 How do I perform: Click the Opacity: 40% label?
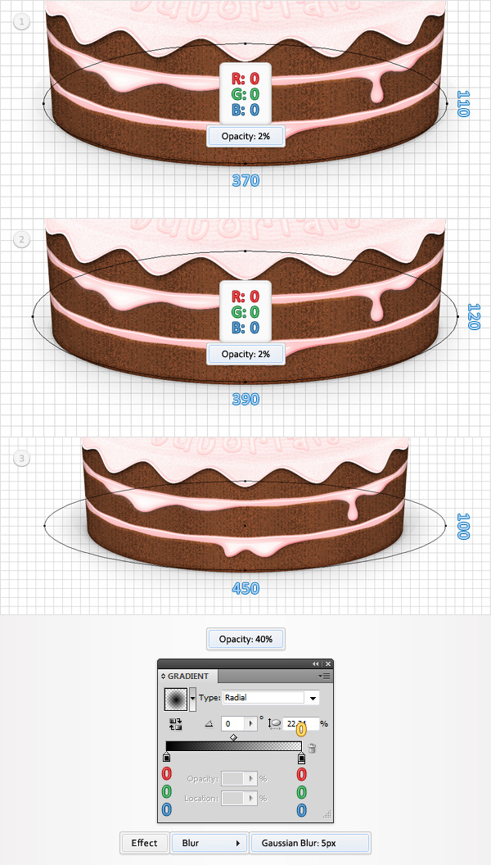point(245,640)
